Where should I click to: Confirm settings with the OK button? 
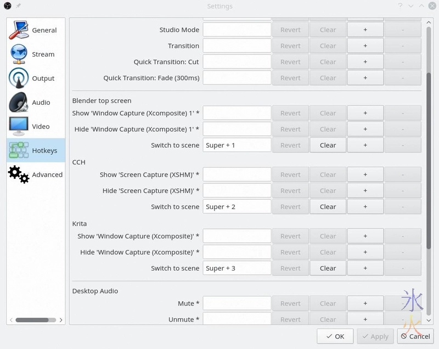coord(335,336)
